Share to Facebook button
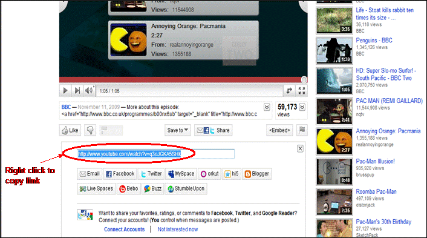 click(x=120, y=174)
